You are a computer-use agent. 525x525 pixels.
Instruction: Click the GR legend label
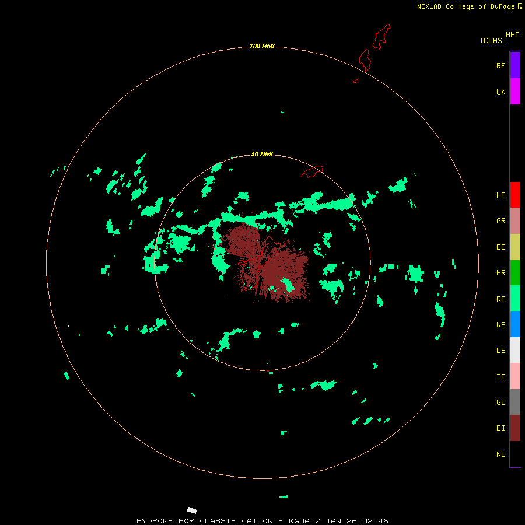(x=501, y=221)
